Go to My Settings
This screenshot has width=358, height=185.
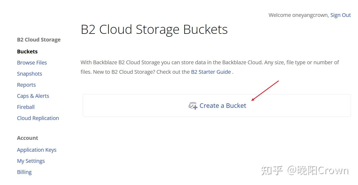[31, 161]
